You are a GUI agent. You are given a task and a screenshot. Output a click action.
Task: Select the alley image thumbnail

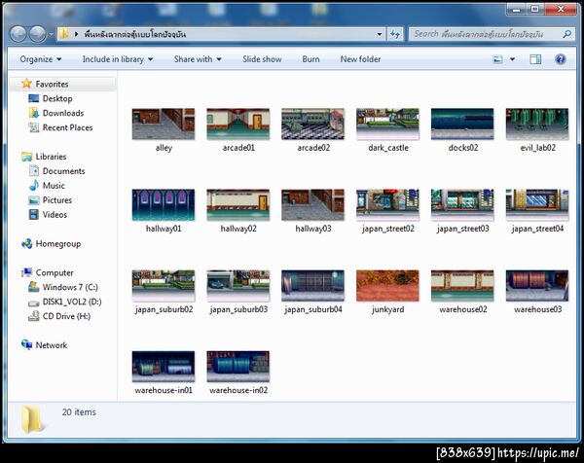pos(164,124)
